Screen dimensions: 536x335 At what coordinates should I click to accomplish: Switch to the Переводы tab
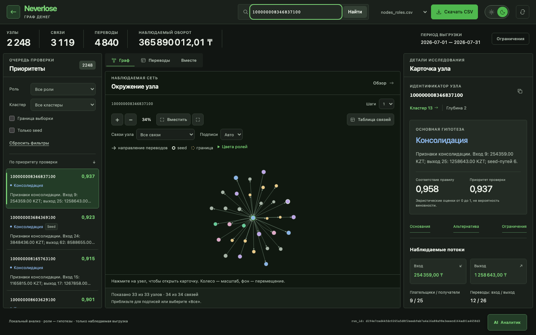(x=156, y=60)
